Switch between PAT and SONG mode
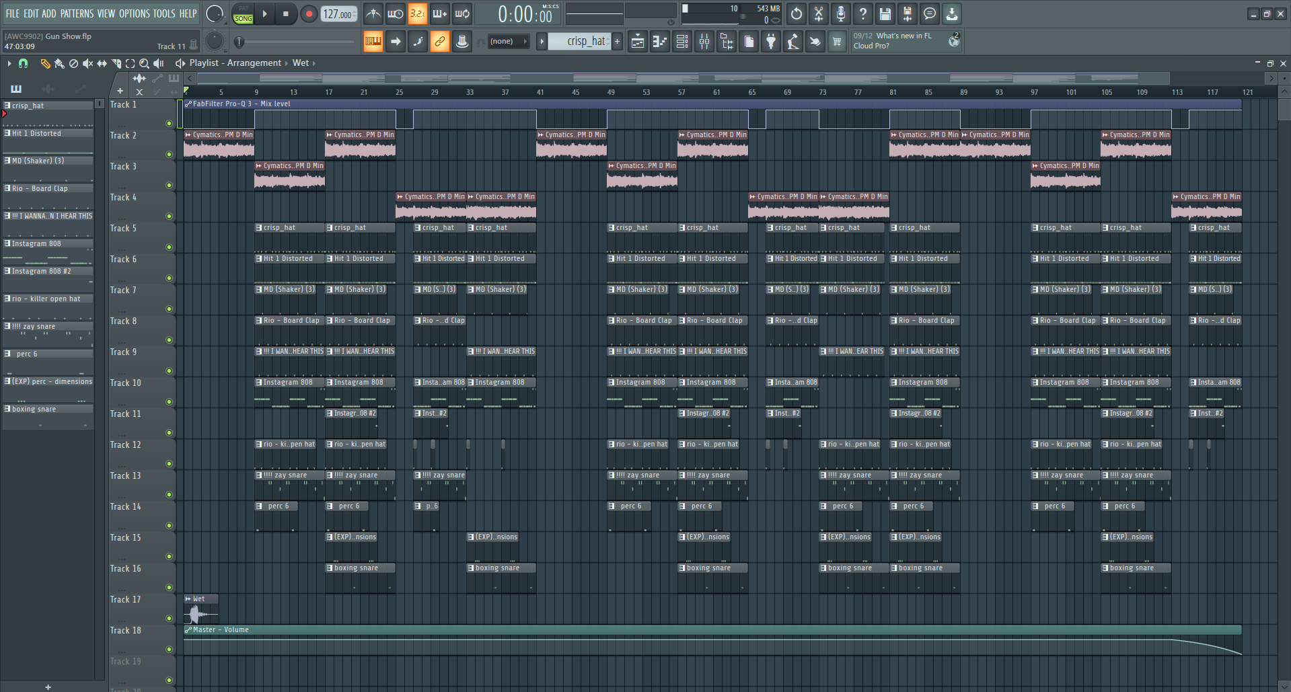1291x692 pixels. click(x=244, y=14)
